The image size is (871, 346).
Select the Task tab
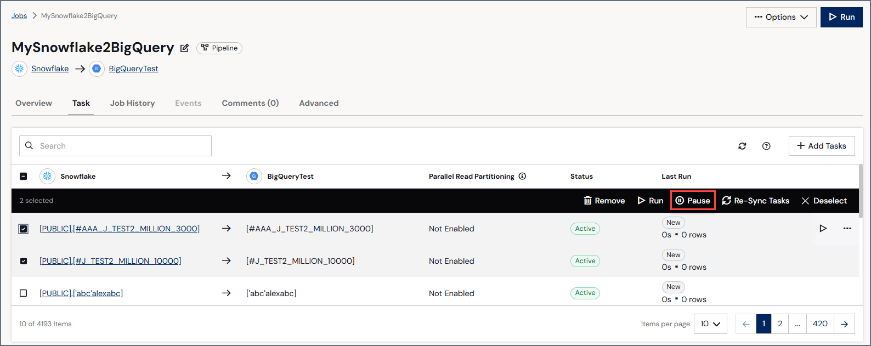(81, 103)
